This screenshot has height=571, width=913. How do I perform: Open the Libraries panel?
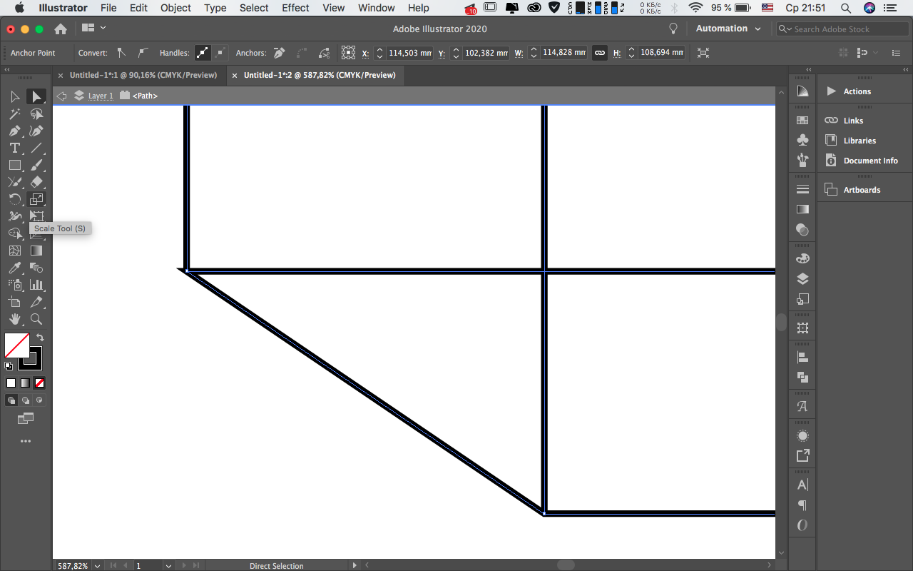click(x=859, y=141)
